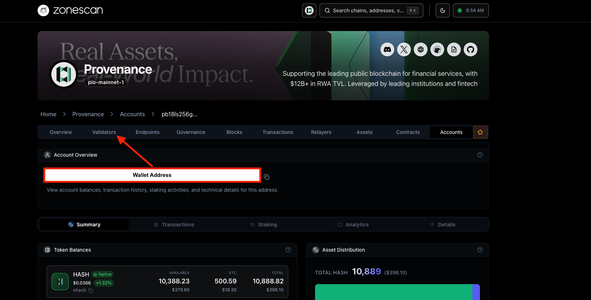591x300 pixels.
Task: Click the active Accounts tab
Action: click(451, 132)
